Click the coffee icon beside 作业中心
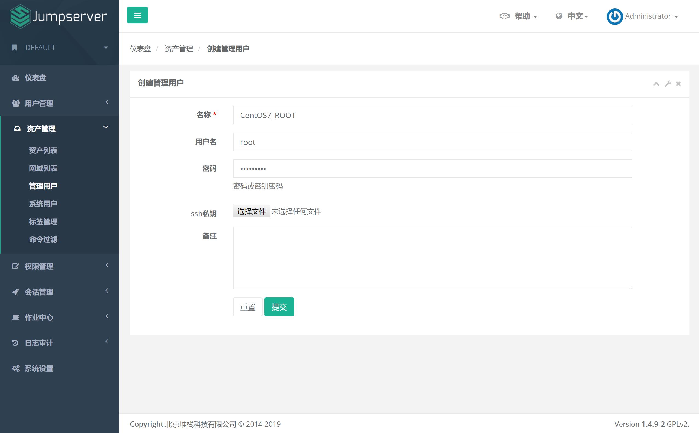699x433 pixels. coord(16,317)
